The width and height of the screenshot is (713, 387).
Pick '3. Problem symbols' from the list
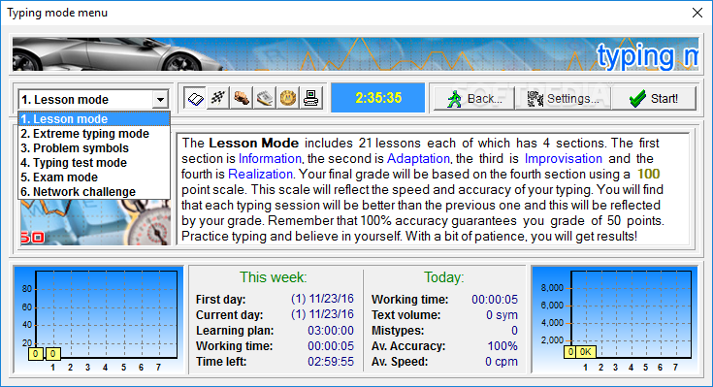(94, 148)
